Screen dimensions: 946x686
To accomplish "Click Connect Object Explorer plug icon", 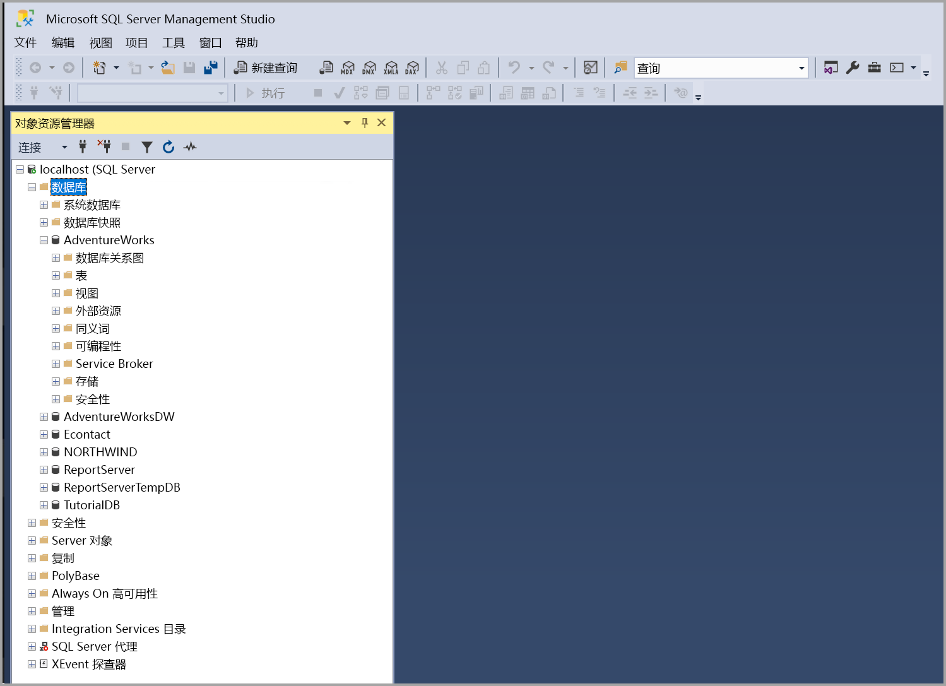I will tap(83, 146).
